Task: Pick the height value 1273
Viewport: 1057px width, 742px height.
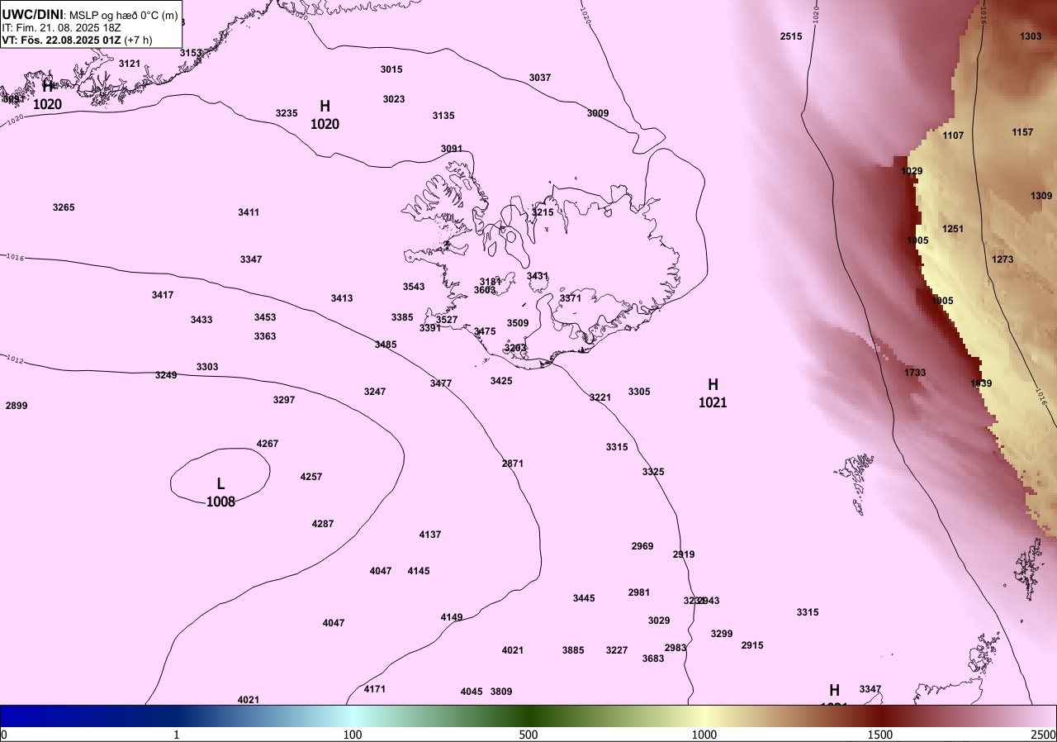Action: click(x=1002, y=259)
